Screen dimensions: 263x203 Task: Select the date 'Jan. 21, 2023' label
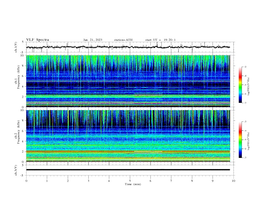[93, 40]
